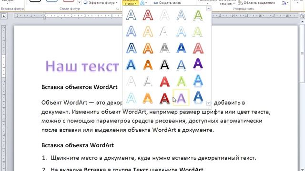Click the heading 'Вставка объекта WordArt'
Screen dimensions: 305x171
click(x=78, y=145)
